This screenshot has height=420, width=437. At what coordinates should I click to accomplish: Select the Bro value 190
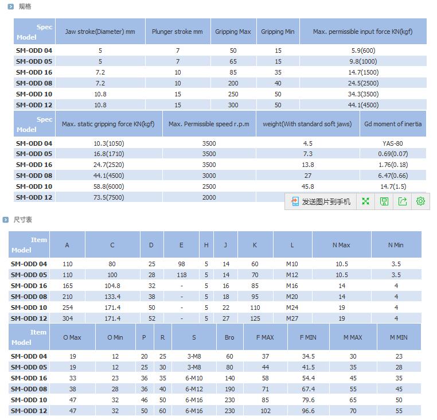[229, 389]
